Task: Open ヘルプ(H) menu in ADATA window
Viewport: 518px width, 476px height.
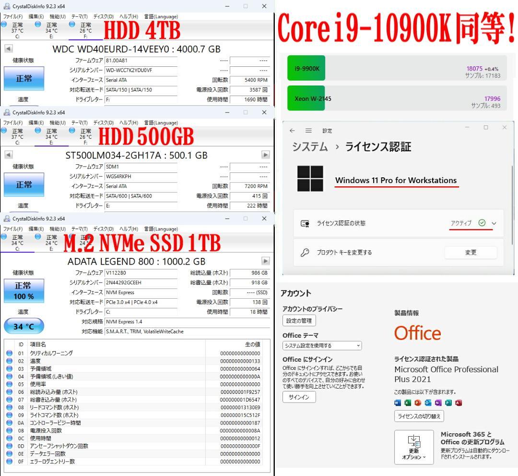Action: tap(129, 229)
